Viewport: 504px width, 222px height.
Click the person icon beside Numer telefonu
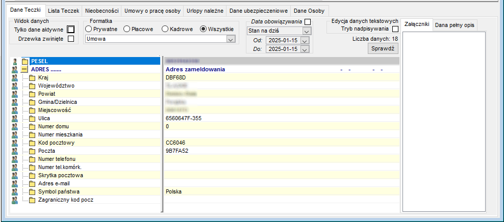coord(14,159)
